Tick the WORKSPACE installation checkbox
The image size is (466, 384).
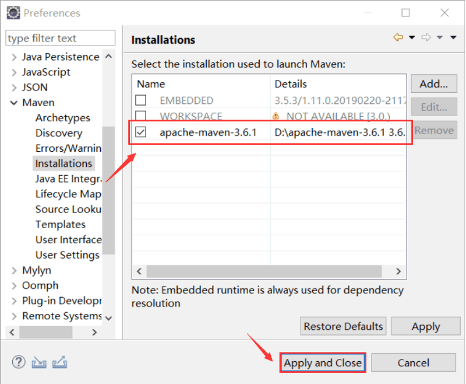coord(140,116)
